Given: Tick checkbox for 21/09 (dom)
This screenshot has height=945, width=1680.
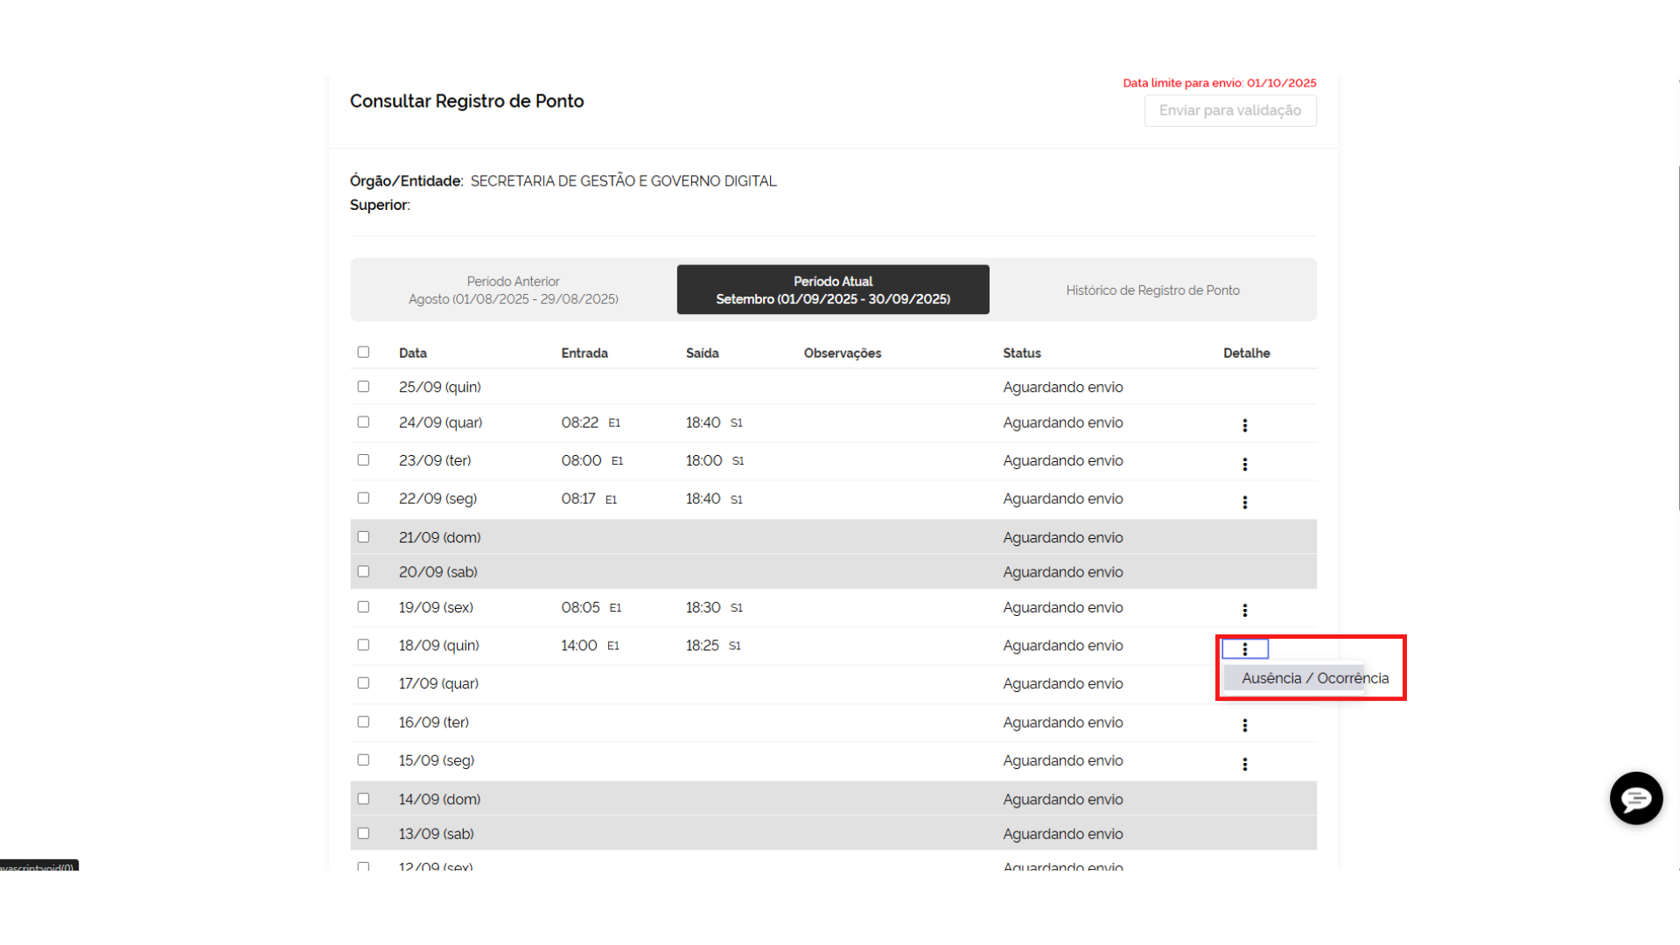Looking at the screenshot, I should [x=363, y=536].
